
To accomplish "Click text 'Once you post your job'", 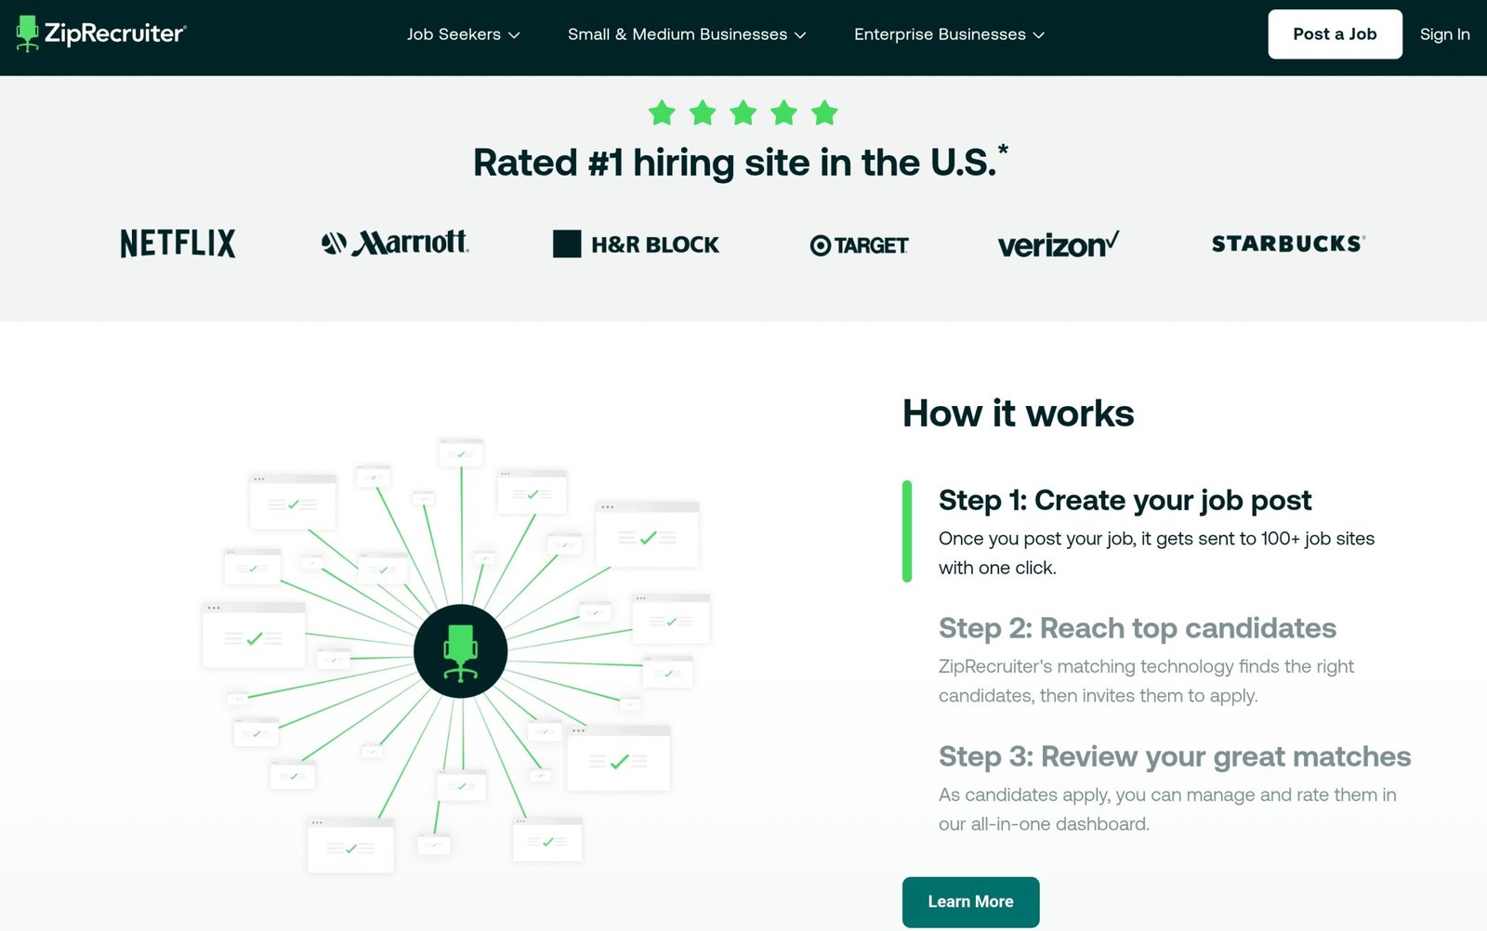I will pyautogui.click(x=1035, y=539).
